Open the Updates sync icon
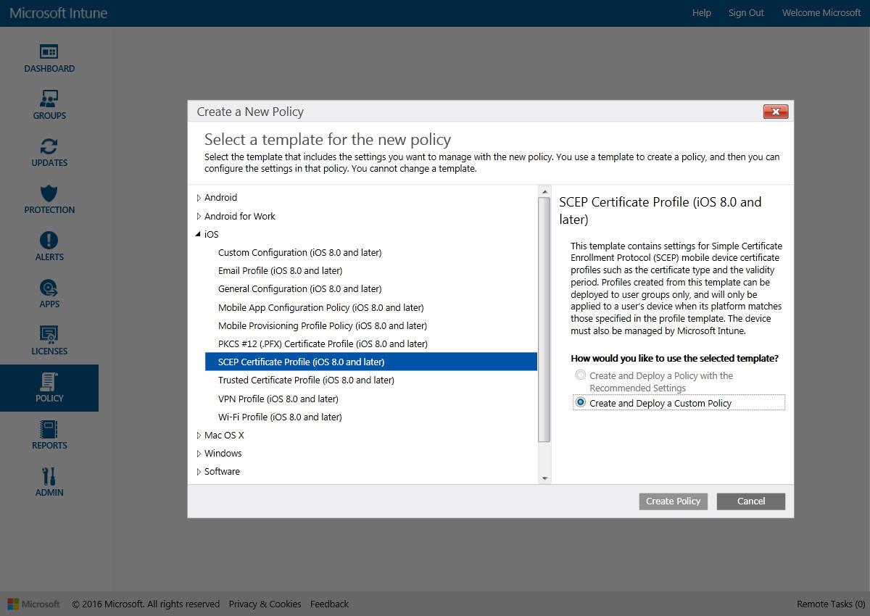The image size is (870, 616). 49,146
